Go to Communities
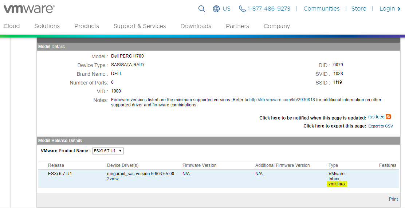The image size is (405, 208). [322, 9]
